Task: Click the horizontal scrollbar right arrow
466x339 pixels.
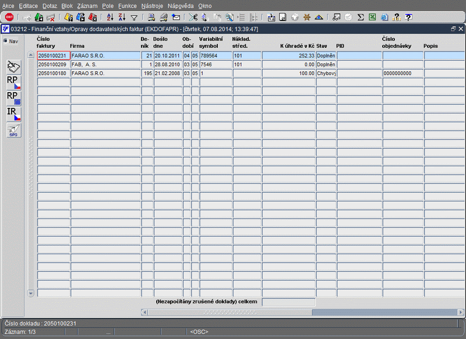Action: (x=461, y=312)
